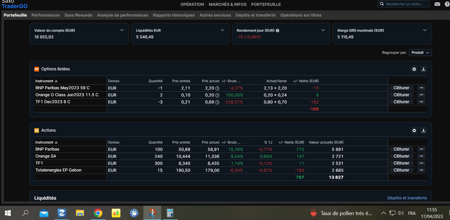
Task: Click download icon in Actions section
Action: [424, 130]
